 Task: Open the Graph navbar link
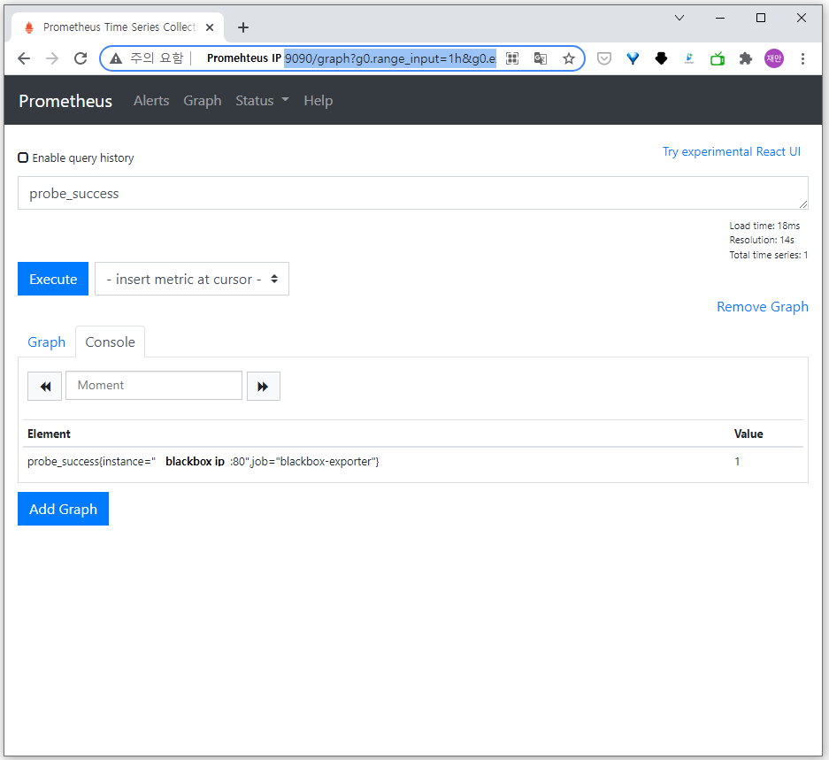[x=203, y=101]
